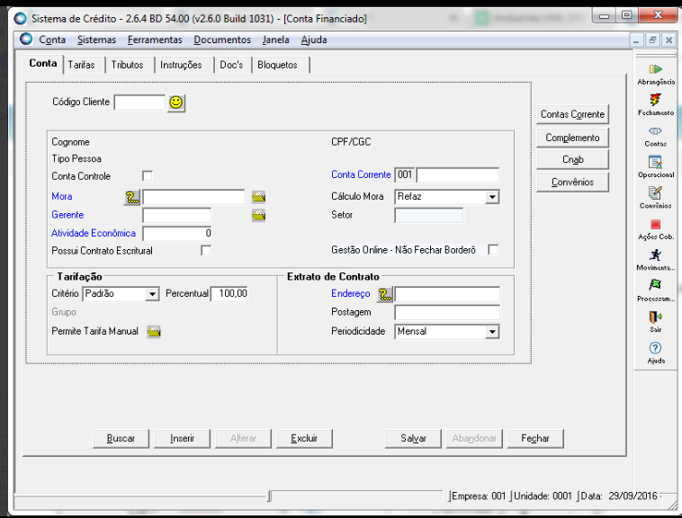Viewport: 682px width, 518px height.
Task: Open the Janela menu
Action: [275, 40]
